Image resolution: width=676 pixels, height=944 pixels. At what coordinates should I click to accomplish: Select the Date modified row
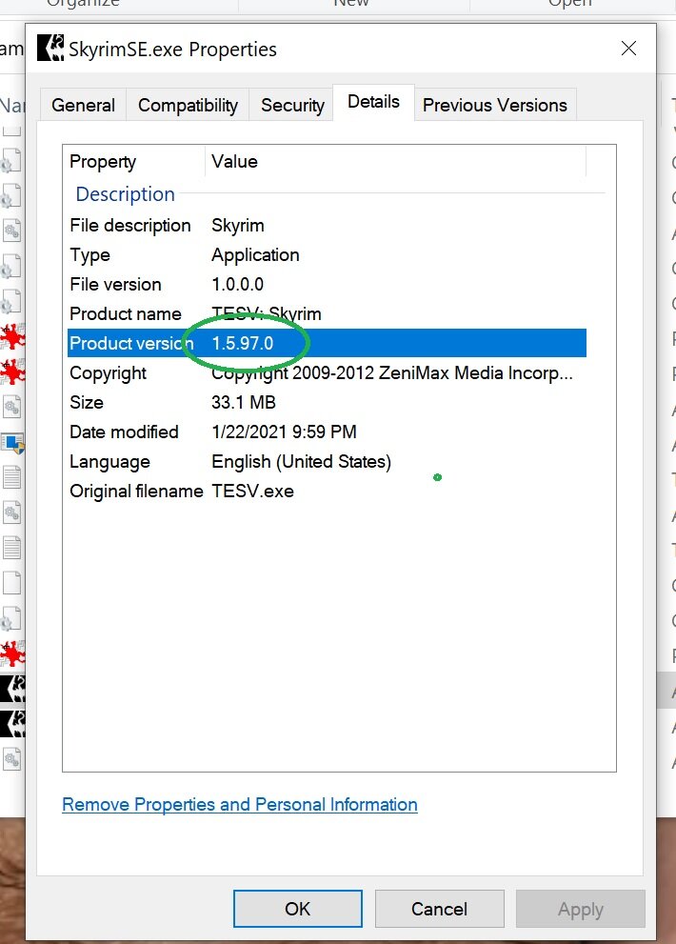tap(327, 432)
